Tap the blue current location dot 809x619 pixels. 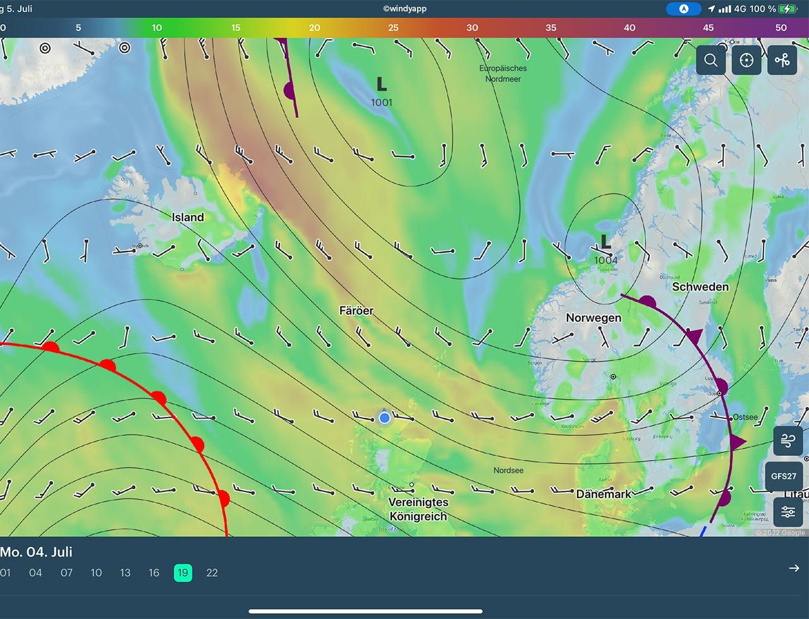point(384,418)
